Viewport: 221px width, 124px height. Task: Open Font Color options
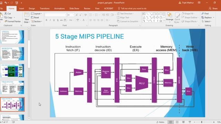[x=84, y=20]
